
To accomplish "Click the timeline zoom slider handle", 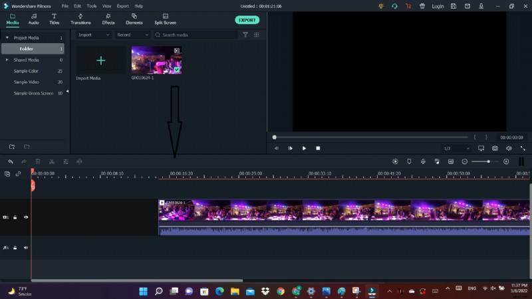I will click(488, 161).
